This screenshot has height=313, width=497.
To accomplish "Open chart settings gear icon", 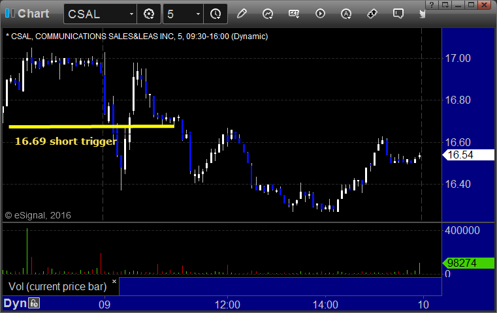I will pos(149,14).
